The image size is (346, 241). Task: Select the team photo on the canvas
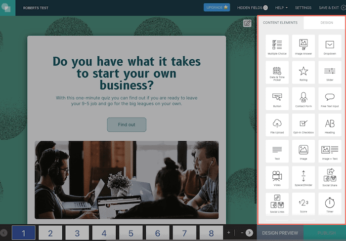127,180
